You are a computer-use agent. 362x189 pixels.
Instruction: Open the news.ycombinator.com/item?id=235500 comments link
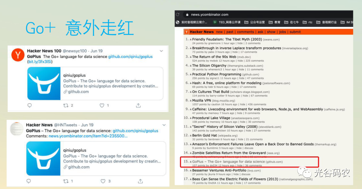[x=88, y=136]
